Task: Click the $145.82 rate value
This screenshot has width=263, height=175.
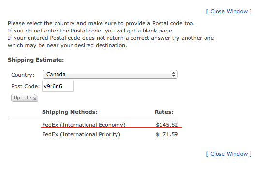Action: coord(167,125)
